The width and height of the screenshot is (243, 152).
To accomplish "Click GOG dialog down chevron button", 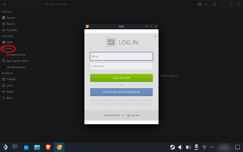I will 147,27.
